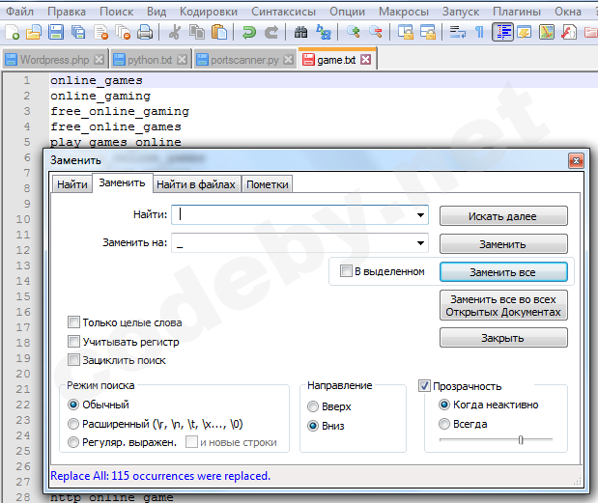Enable the 'Только целые слова' checkbox

tap(74, 322)
